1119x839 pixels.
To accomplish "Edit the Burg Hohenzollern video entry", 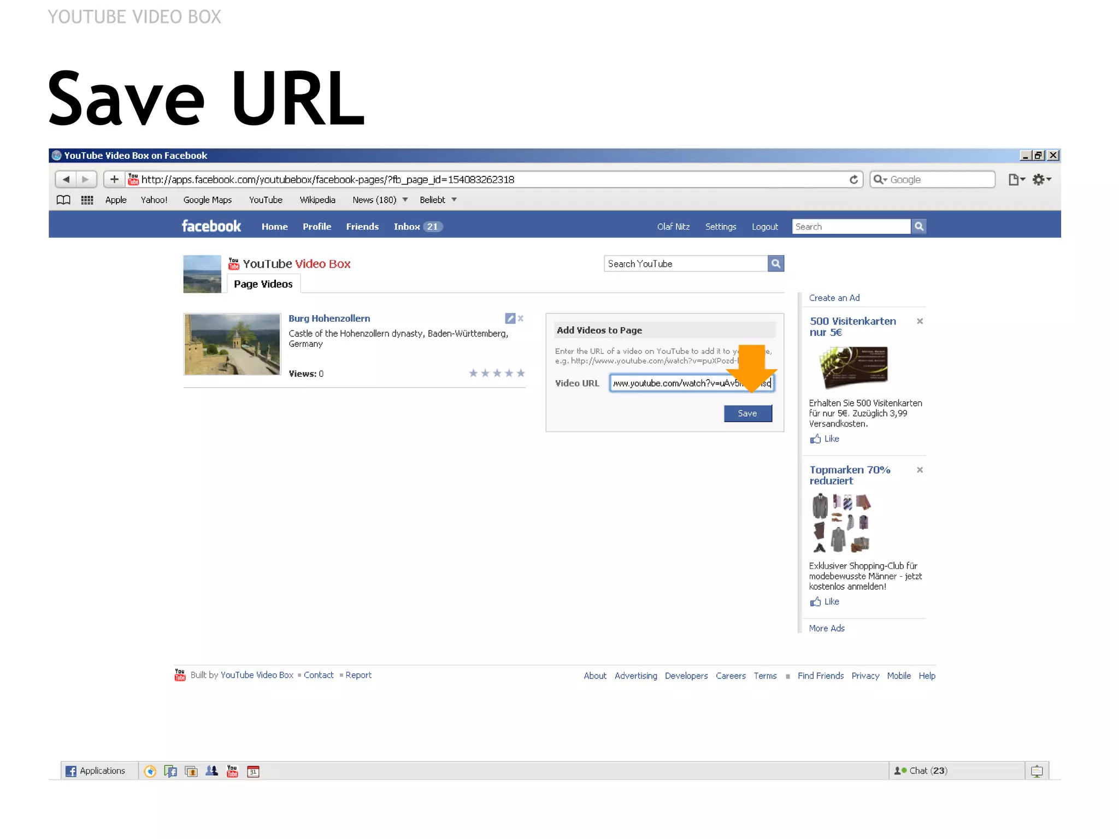I will [x=510, y=318].
